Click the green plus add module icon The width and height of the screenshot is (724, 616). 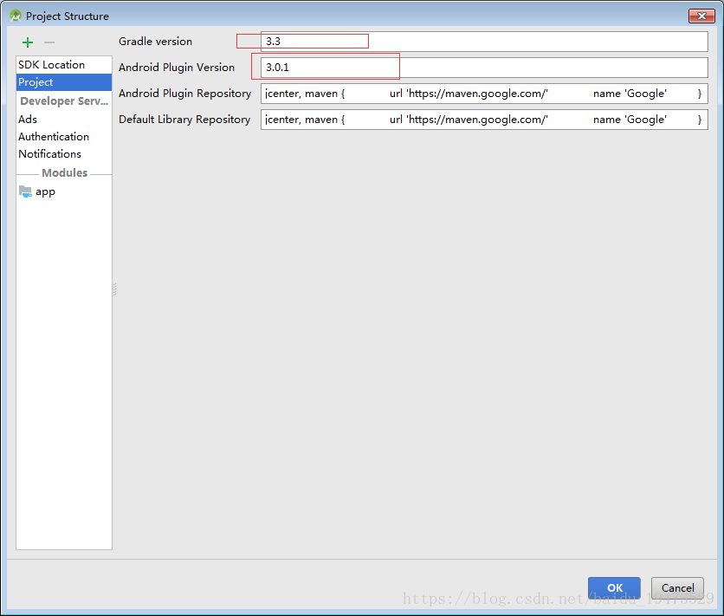(28, 42)
